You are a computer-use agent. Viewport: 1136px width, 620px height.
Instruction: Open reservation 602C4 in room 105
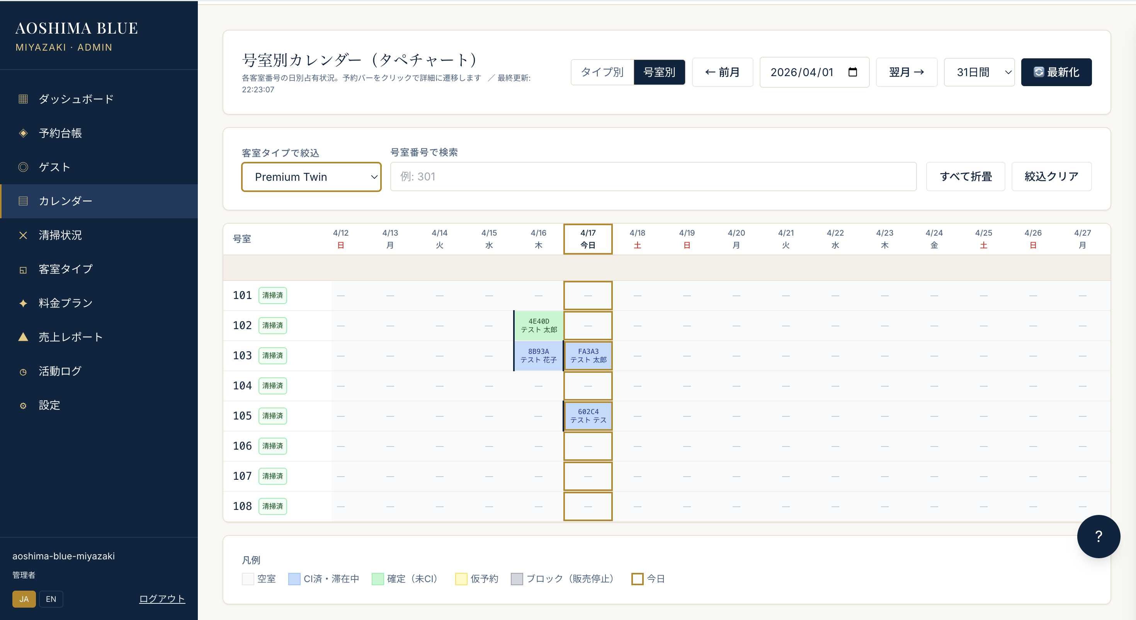click(588, 416)
